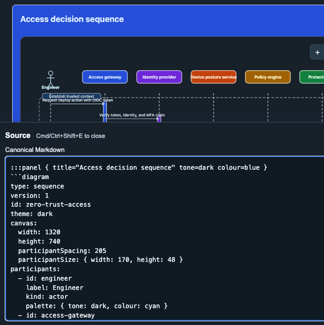Click the ':::panel' title line in source
Image resolution: width=324 pixels, height=325 pixels.
(139, 167)
